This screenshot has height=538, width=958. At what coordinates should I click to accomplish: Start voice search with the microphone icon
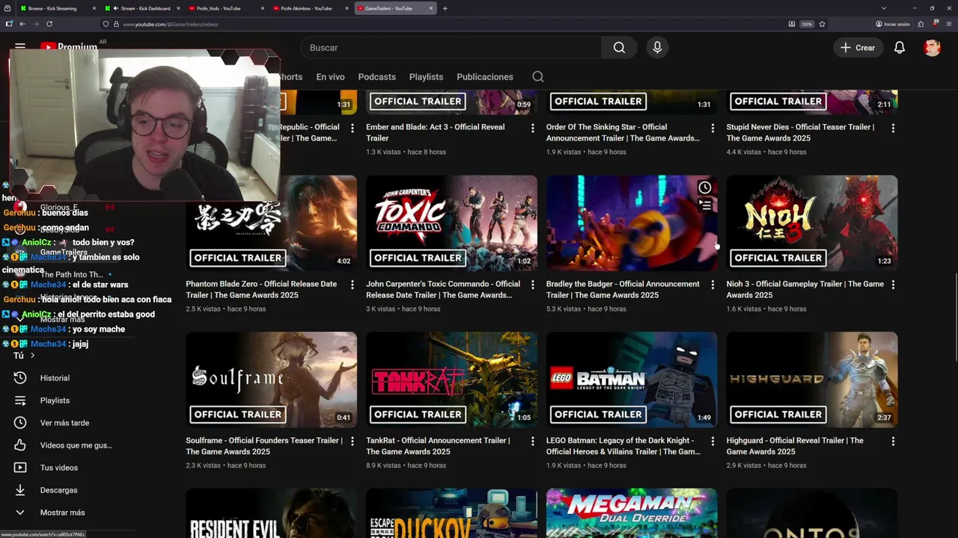click(657, 47)
